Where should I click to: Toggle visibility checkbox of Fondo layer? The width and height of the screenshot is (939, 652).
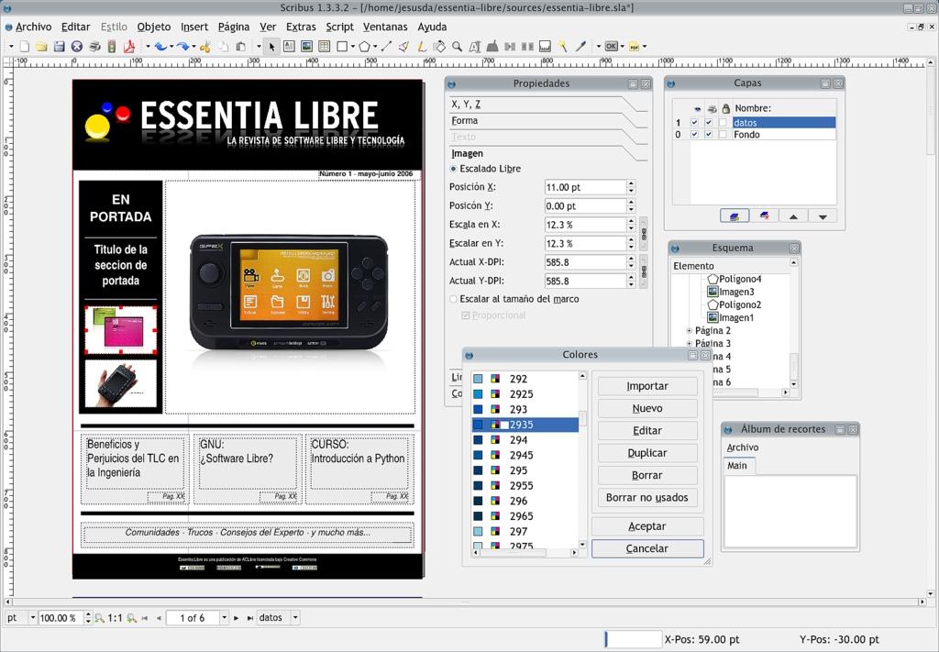coord(695,134)
